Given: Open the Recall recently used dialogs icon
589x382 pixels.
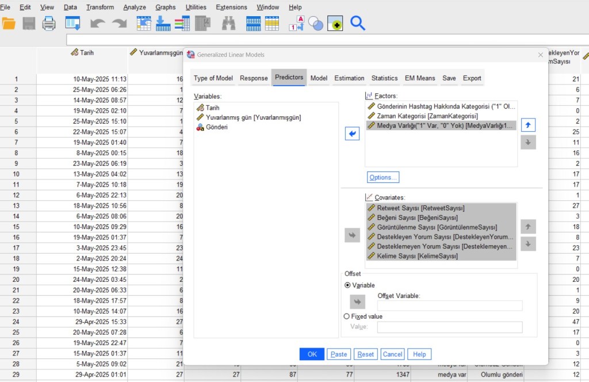Looking at the screenshot, I should (72, 23).
